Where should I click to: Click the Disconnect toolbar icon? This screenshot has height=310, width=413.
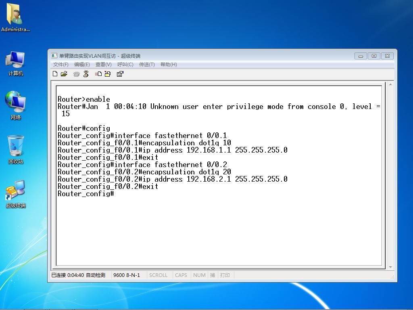pos(86,74)
